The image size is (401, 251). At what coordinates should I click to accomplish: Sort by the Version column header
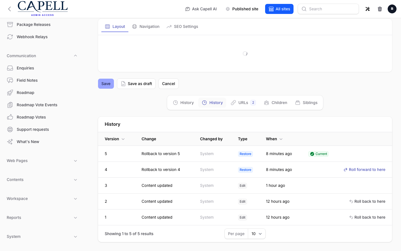pos(115,139)
